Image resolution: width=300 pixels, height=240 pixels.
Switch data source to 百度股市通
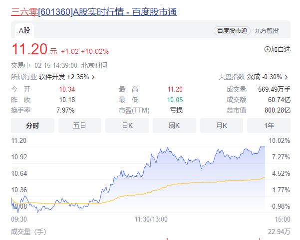[x=232, y=31]
